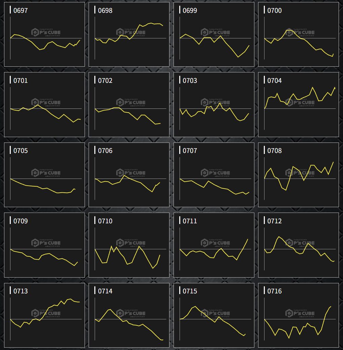Open the 0716 machine graph
The width and height of the screenshot is (343, 350).
tap(299, 315)
